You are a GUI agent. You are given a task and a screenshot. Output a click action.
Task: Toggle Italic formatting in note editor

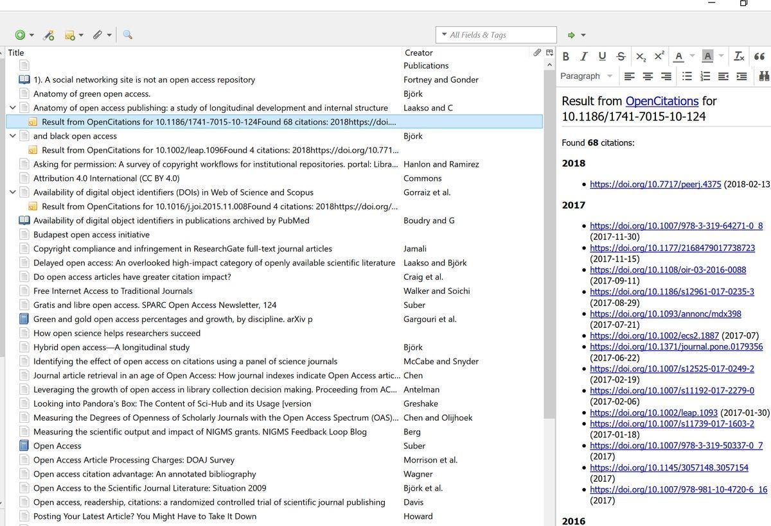584,56
